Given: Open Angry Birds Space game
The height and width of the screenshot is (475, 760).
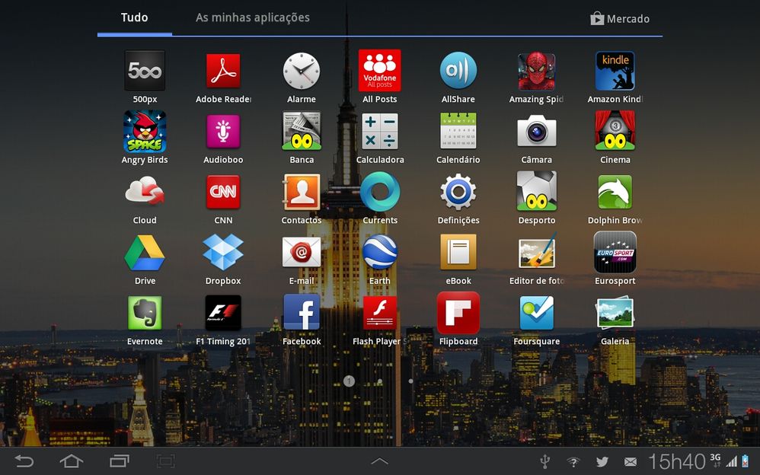Looking at the screenshot, I should 145,132.
